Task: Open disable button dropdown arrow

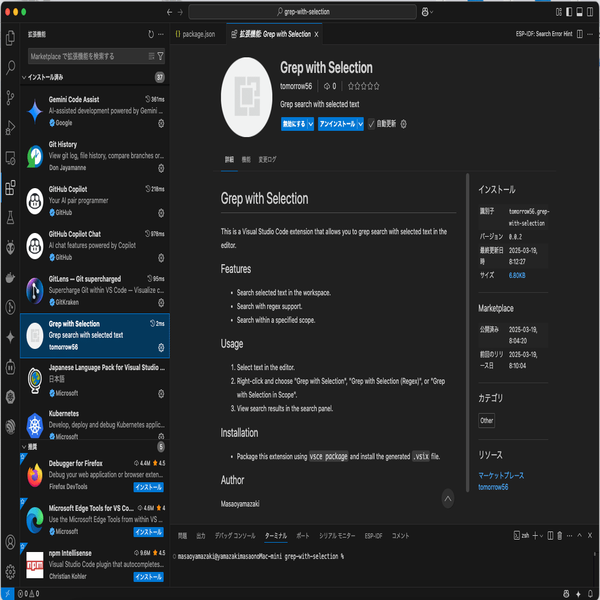Action: [311, 124]
